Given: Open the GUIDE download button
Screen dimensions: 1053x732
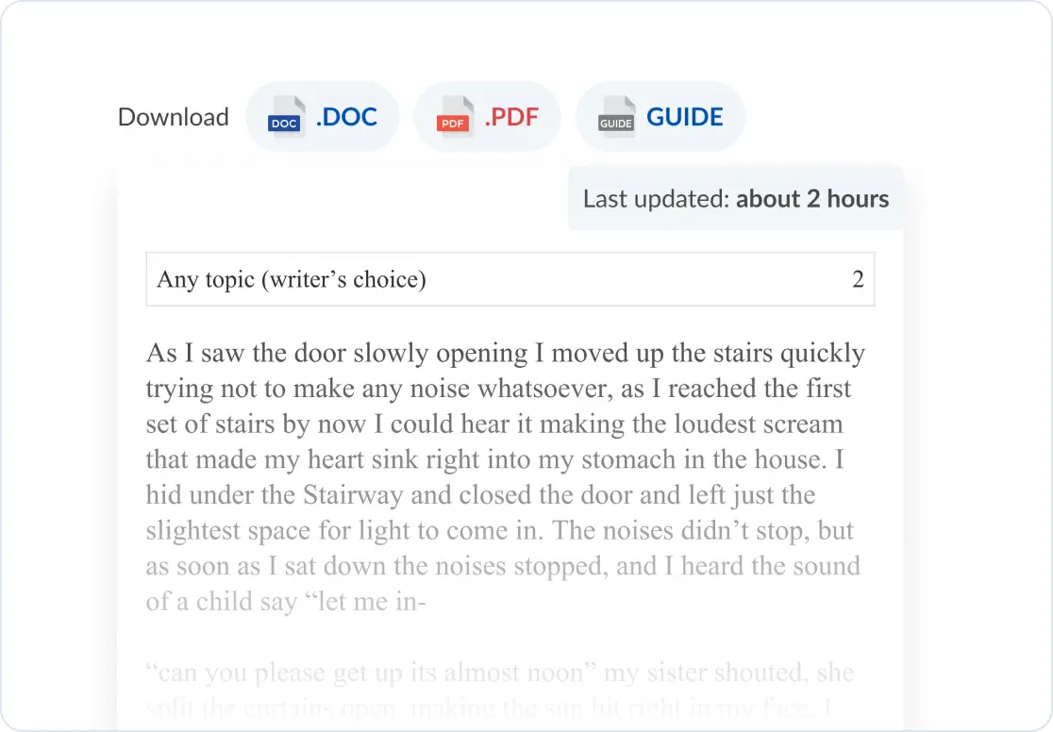Looking at the screenshot, I should pos(660,117).
